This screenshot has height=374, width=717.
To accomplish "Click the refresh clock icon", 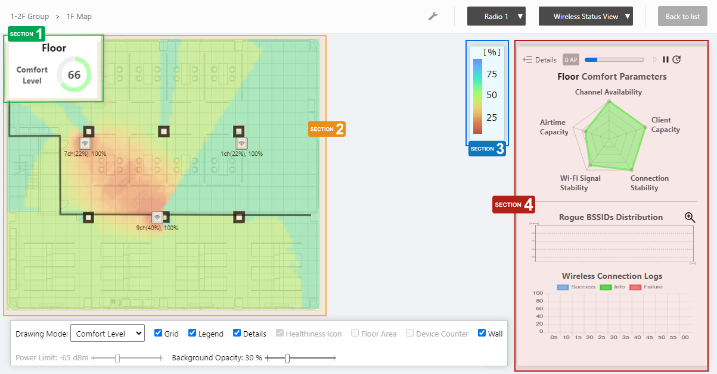I will [676, 59].
